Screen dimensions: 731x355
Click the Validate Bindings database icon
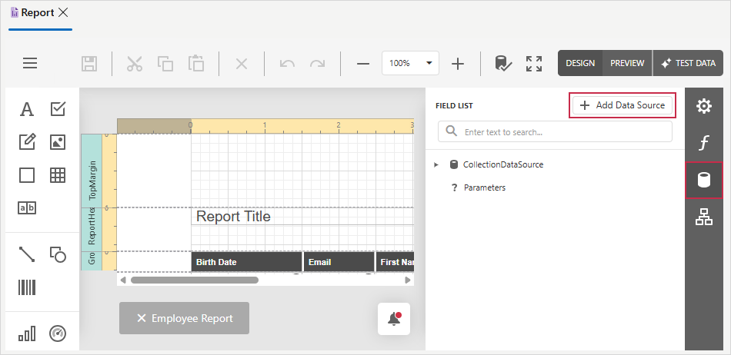pos(503,63)
